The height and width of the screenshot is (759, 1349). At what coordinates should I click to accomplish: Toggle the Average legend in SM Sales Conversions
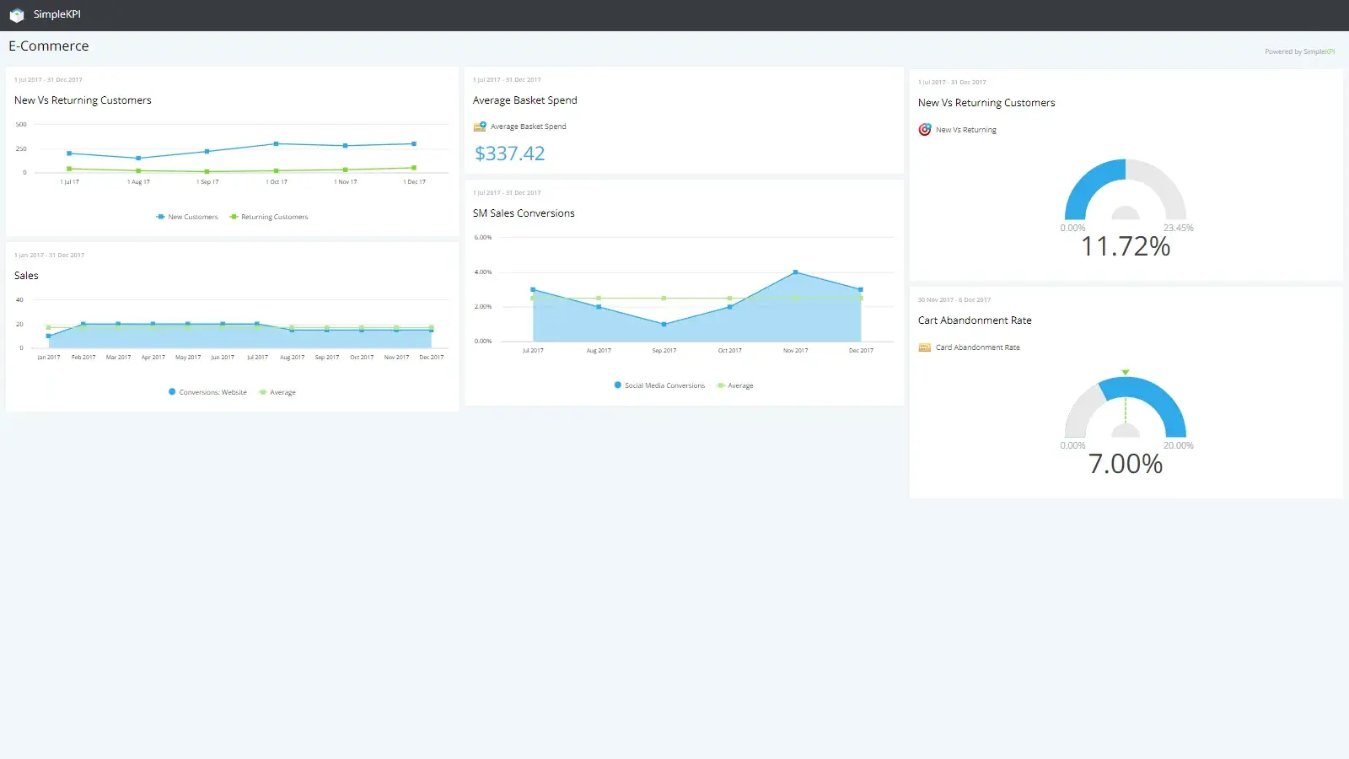click(x=735, y=385)
